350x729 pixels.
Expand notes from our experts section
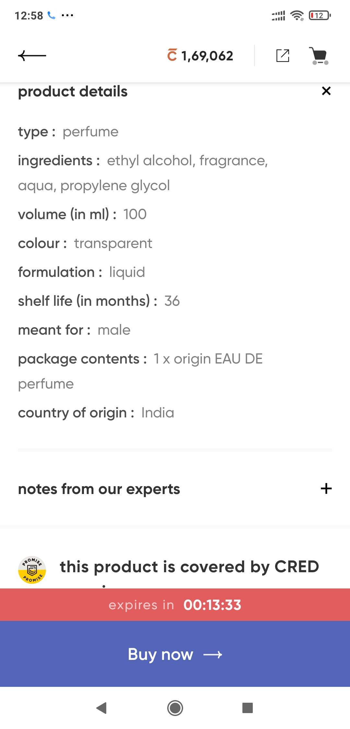click(x=99, y=489)
